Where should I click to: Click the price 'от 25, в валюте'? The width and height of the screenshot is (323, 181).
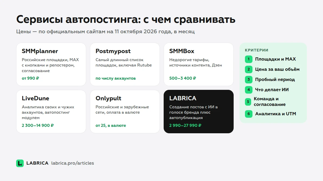click(111, 125)
